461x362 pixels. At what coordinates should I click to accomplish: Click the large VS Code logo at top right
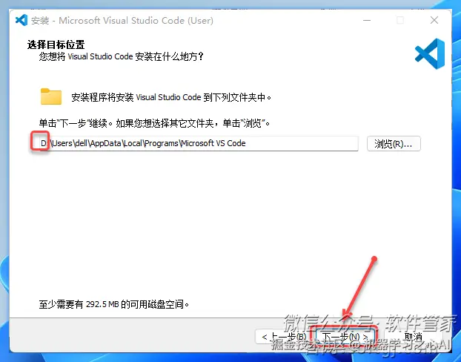pyautogui.click(x=430, y=54)
